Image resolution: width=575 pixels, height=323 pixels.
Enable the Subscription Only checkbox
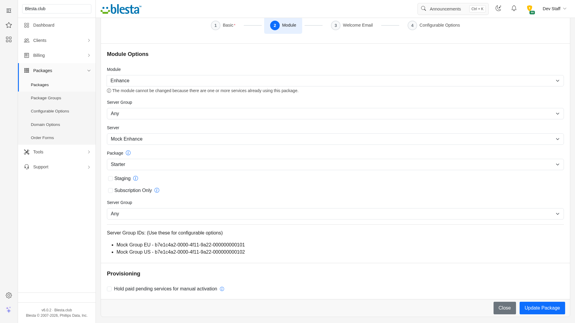(111, 191)
